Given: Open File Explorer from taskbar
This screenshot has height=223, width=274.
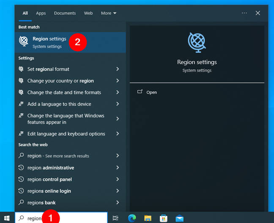Looking at the screenshot, I should click(148, 218).
